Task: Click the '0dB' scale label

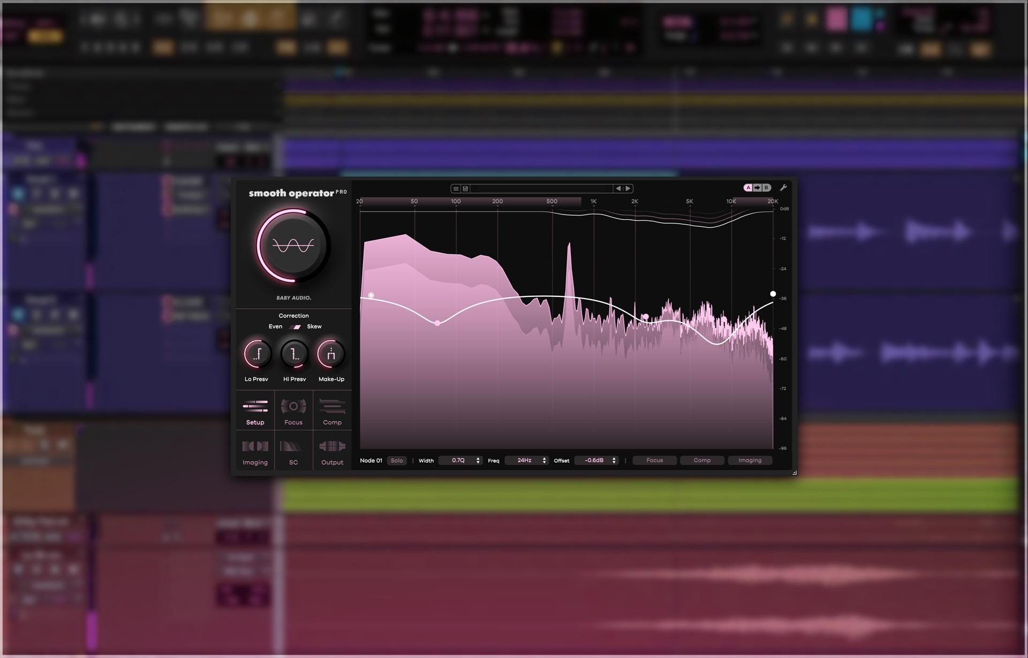Action: pos(784,209)
